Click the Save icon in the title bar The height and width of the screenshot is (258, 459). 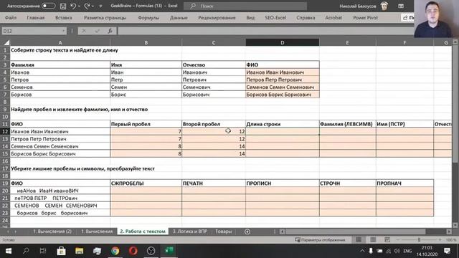click(63, 6)
